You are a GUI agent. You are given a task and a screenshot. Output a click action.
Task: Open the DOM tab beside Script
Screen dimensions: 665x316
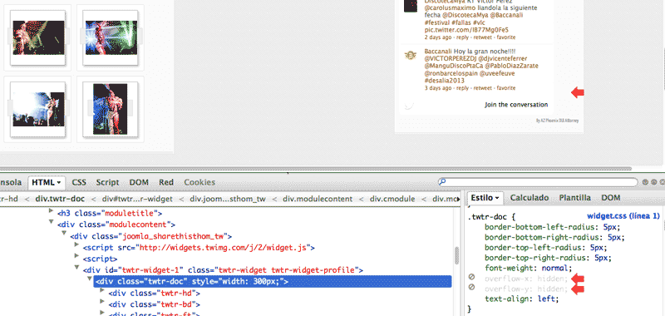[x=139, y=182]
